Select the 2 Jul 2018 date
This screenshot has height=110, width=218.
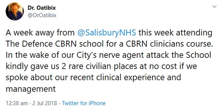click(x=45, y=103)
